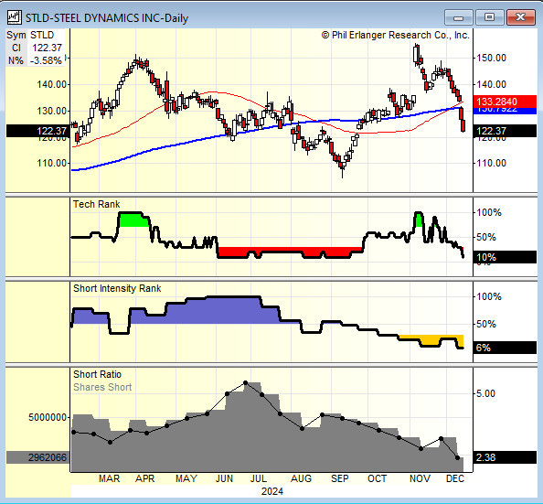The width and height of the screenshot is (543, 504).
Task: Click the Tech Rank 10% value label
Action: (x=505, y=257)
